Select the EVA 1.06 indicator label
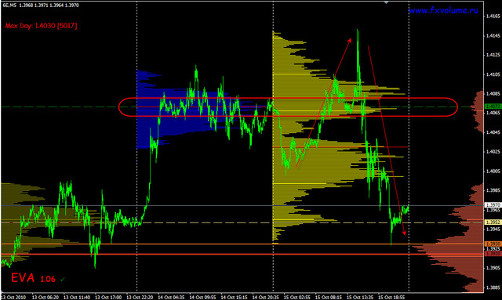This screenshot has height=300, width=502. pos(33,278)
